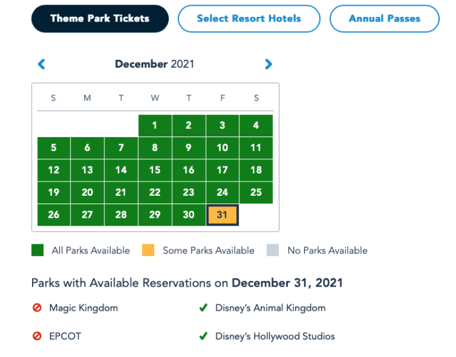Select December 24 date cell

(223, 192)
